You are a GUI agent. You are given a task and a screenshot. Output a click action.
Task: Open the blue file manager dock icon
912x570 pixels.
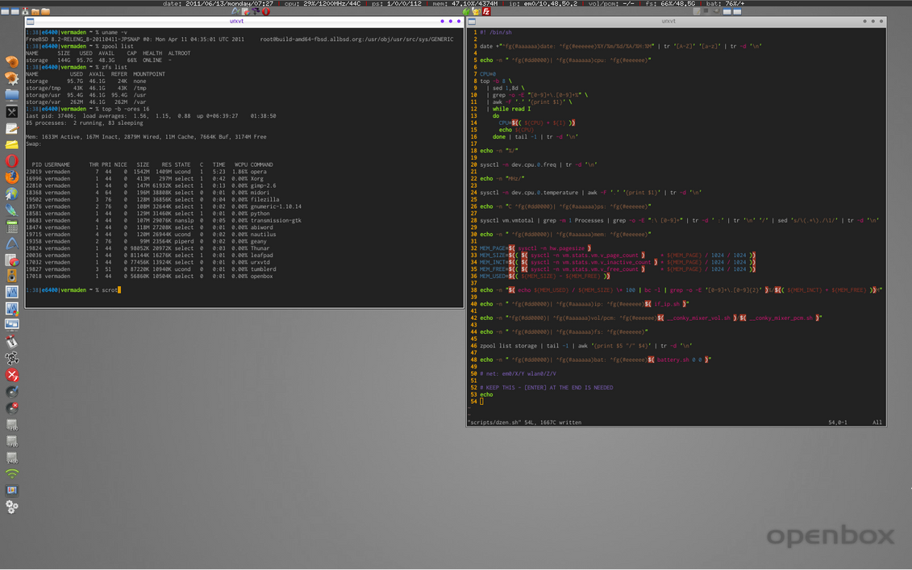pos(11,95)
